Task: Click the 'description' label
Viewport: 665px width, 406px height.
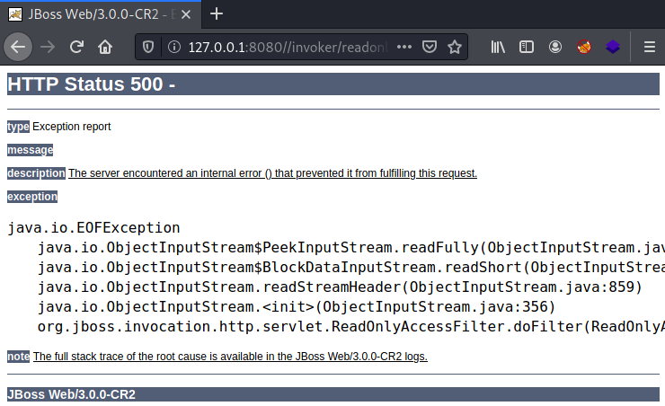Action: (36, 173)
